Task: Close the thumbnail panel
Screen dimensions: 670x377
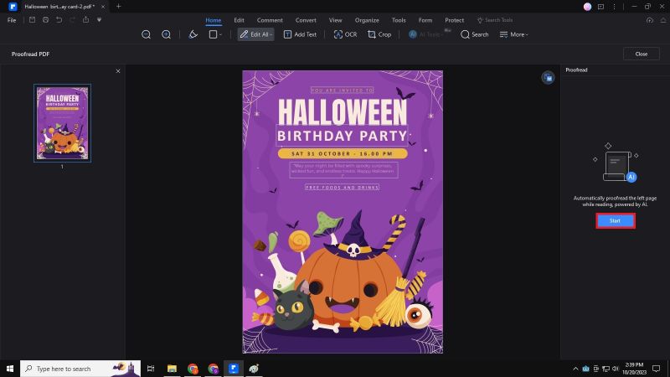Action: (118, 71)
